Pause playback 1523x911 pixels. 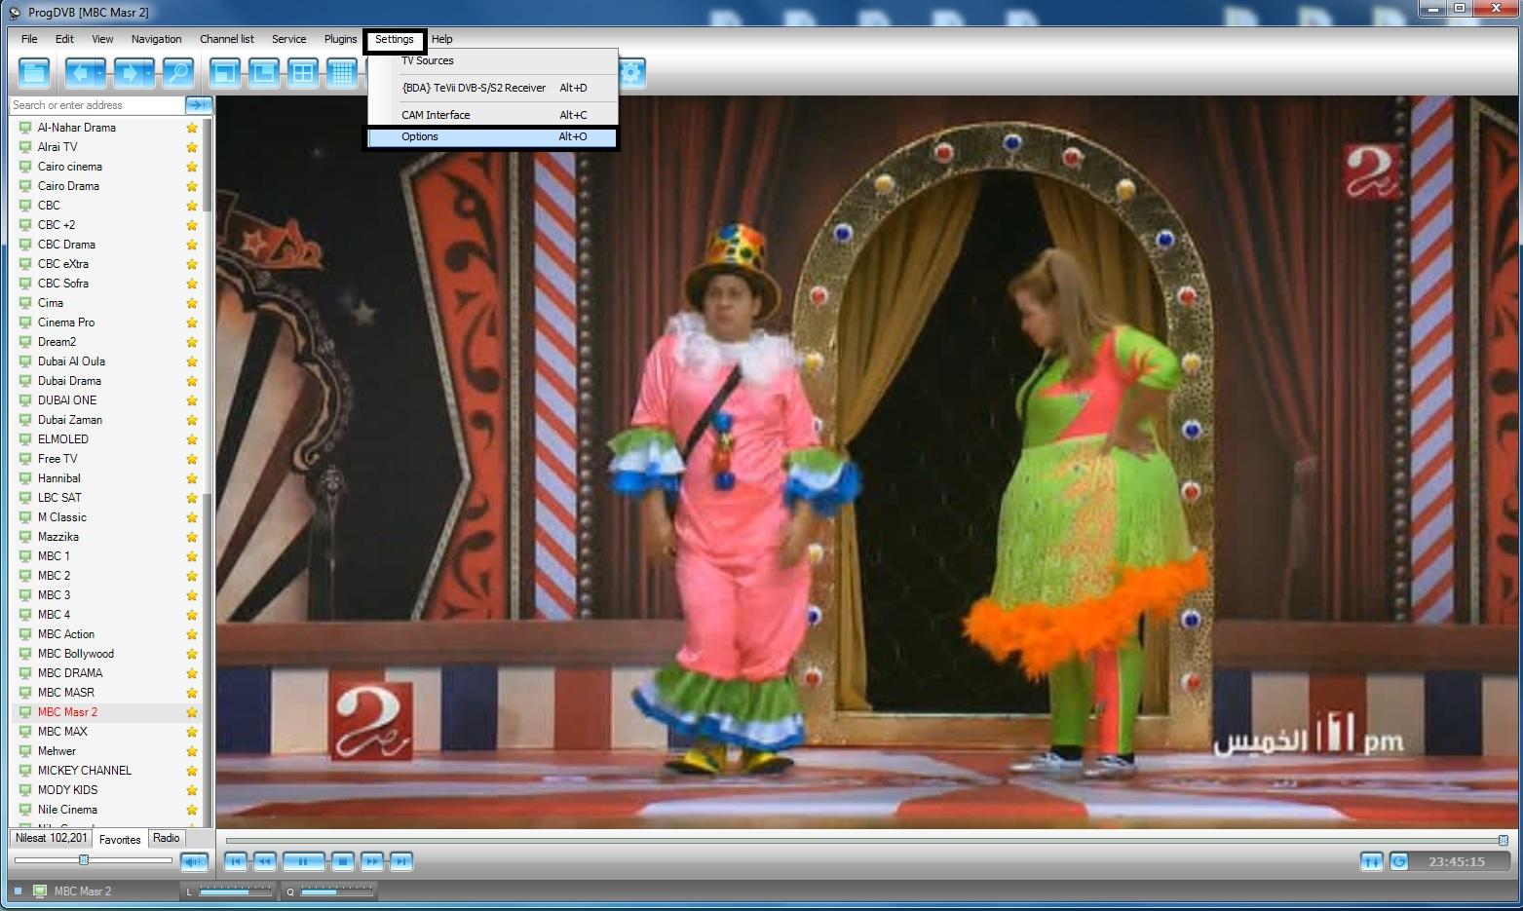tap(303, 861)
